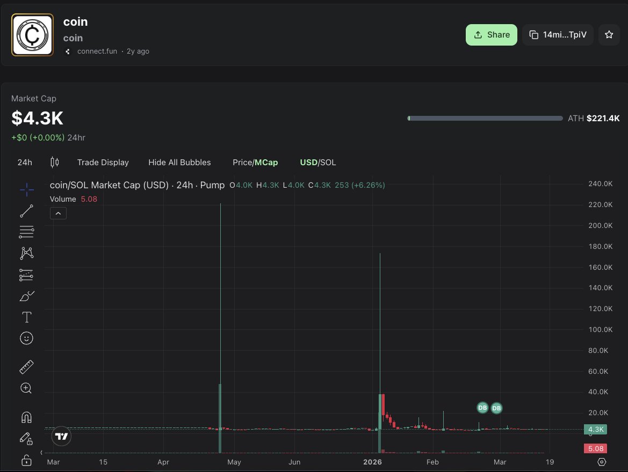Add coin to favorites with star
Image resolution: width=628 pixels, height=472 pixels.
(x=609, y=35)
